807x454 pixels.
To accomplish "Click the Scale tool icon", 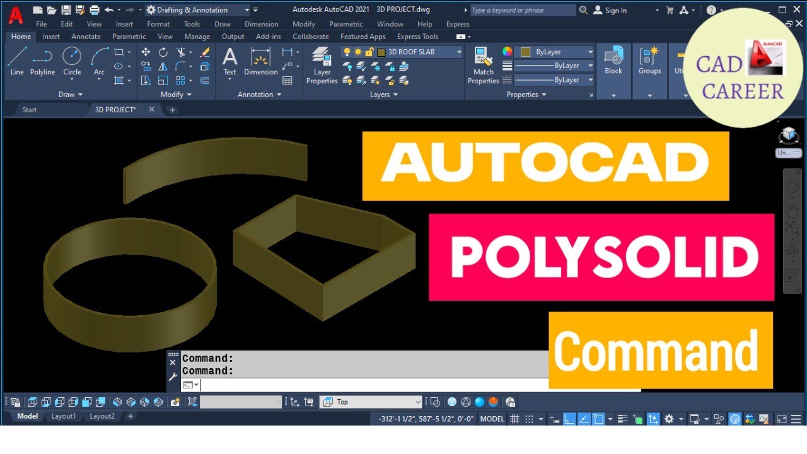I will [163, 80].
